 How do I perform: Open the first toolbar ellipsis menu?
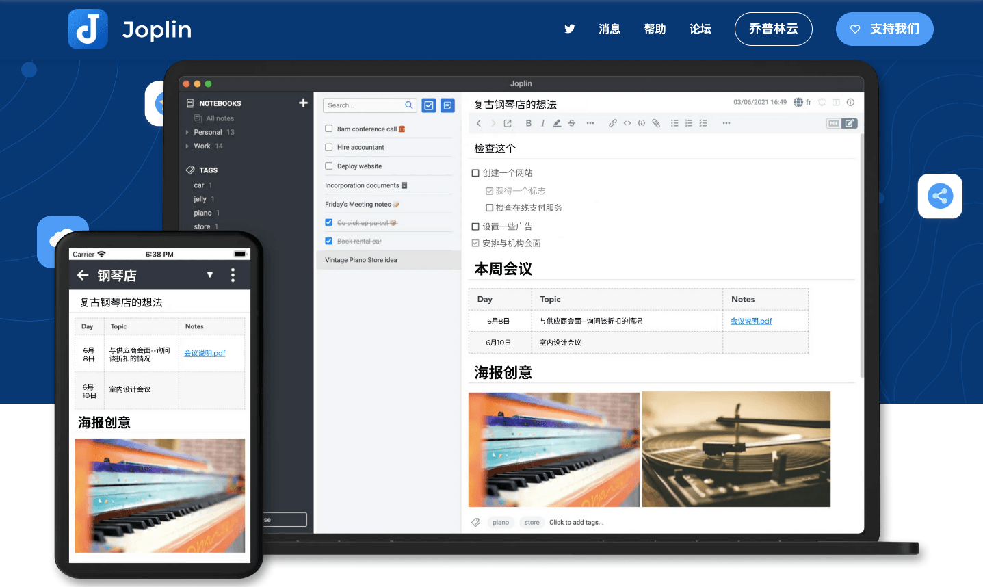click(x=590, y=123)
